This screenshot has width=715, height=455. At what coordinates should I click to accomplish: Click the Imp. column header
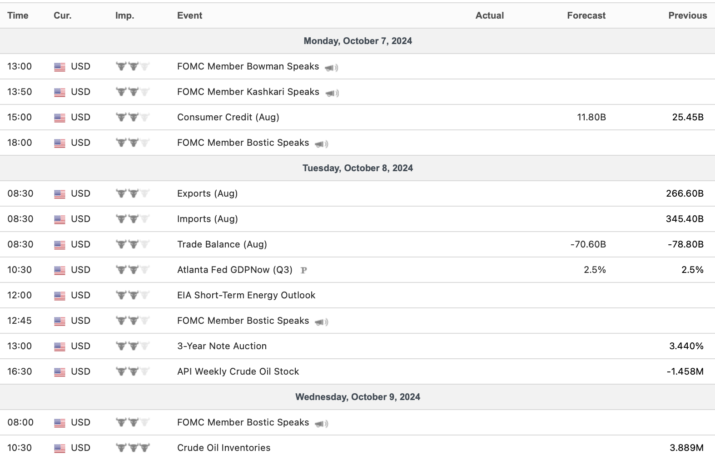pyautogui.click(x=124, y=15)
